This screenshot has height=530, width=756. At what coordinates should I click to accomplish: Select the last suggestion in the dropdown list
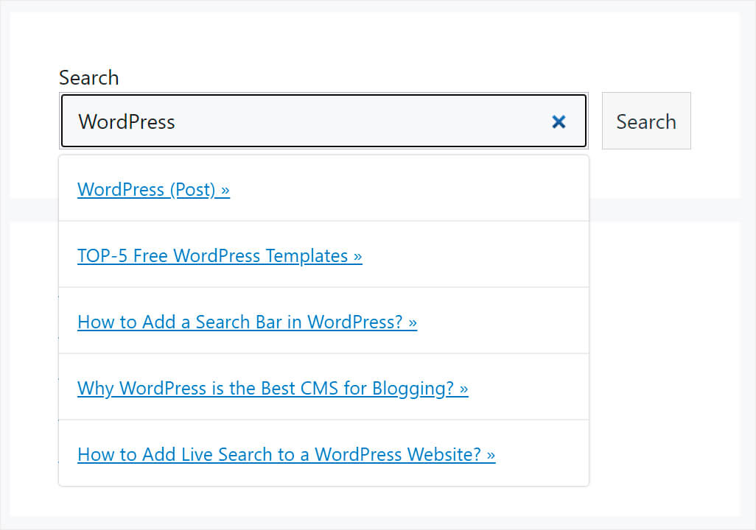[x=323, y=454]
